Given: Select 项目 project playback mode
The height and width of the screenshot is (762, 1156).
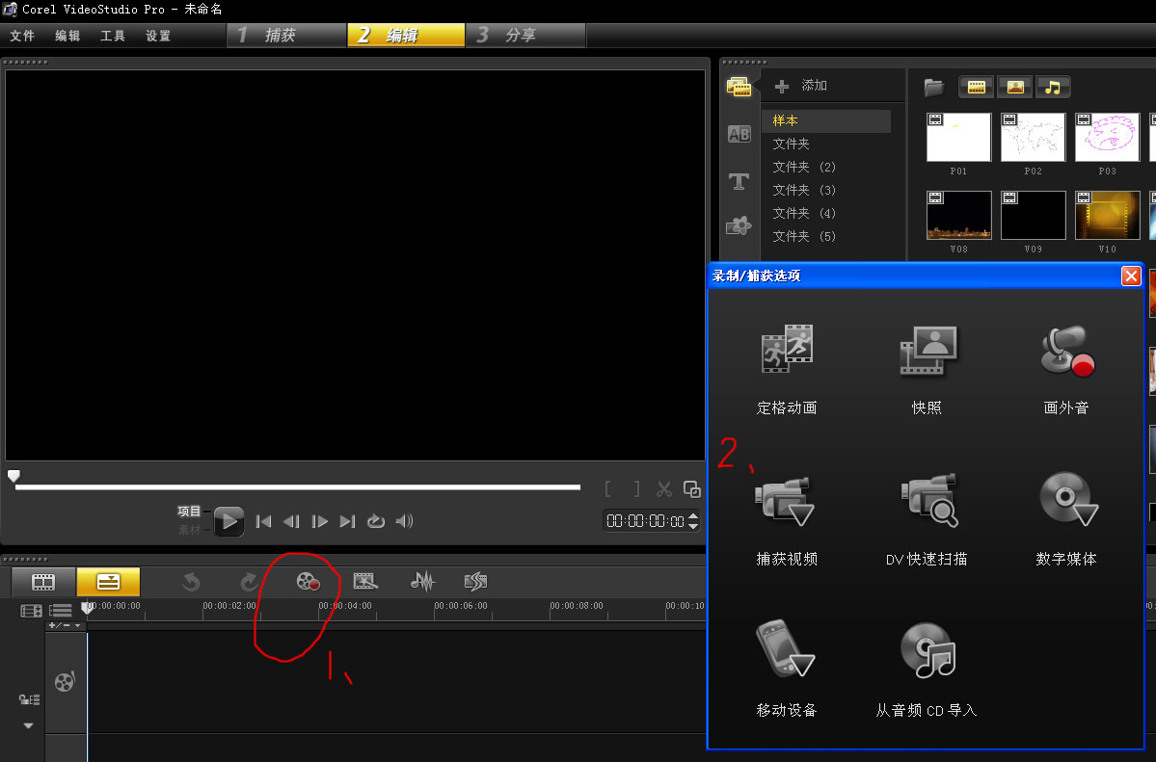Looking at the screenshot, I should pos(189,511).
